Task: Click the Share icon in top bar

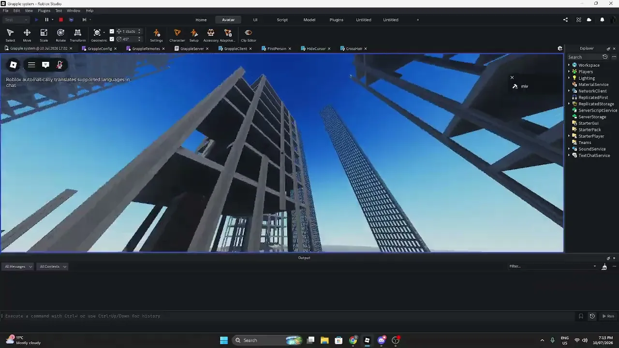Action: coord(565,20)
